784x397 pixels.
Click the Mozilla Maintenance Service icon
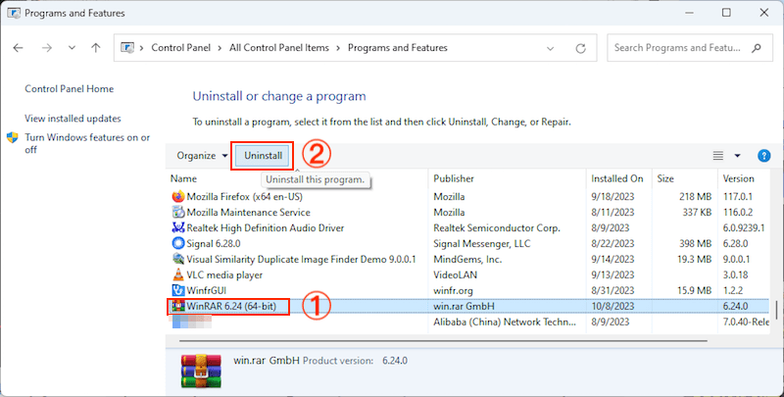178,212
